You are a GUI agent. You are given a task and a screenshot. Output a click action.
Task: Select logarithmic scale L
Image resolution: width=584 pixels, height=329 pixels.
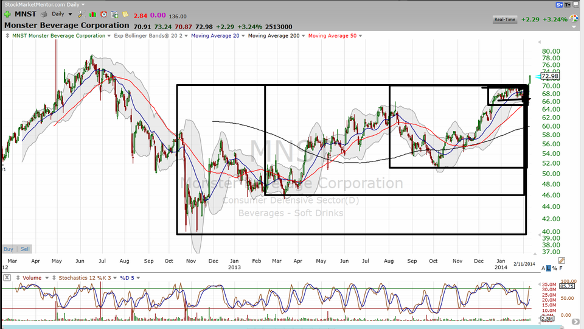pyautogui.click(x=549, y=268)
